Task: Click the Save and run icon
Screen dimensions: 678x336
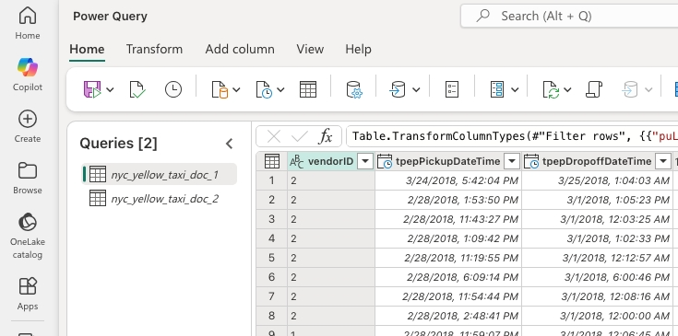Action: (91, 89)
